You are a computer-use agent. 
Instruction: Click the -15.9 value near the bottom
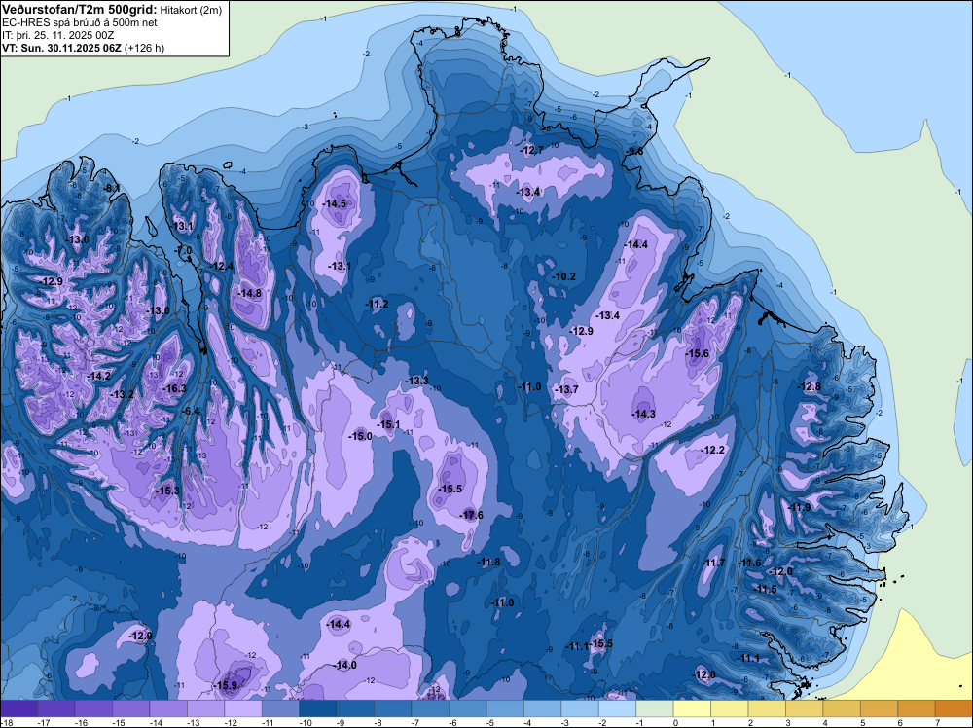coord(226,685)
